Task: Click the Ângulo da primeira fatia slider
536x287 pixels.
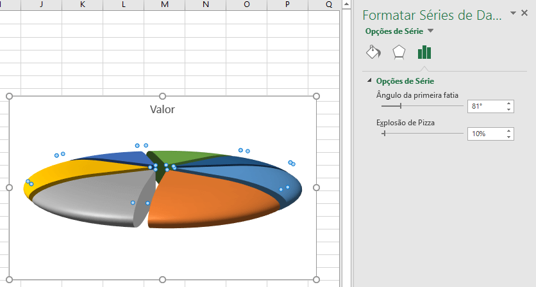Action: point(422,106)
